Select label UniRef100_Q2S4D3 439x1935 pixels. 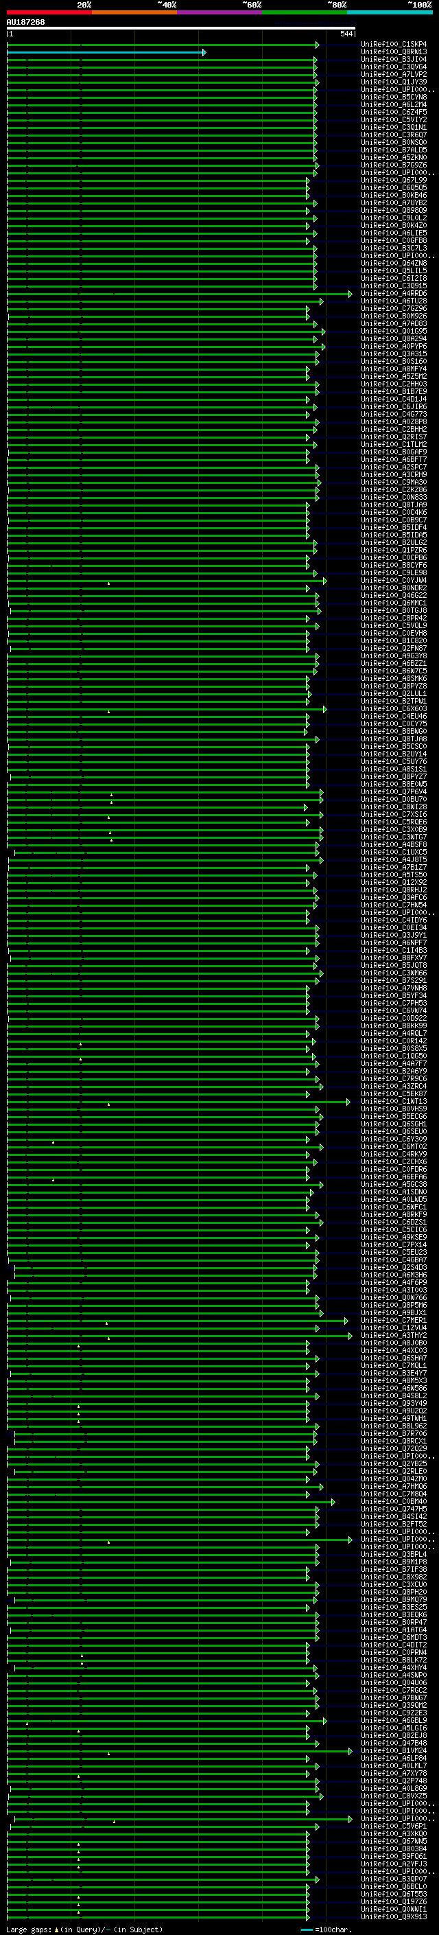[x=394, y=1267]
